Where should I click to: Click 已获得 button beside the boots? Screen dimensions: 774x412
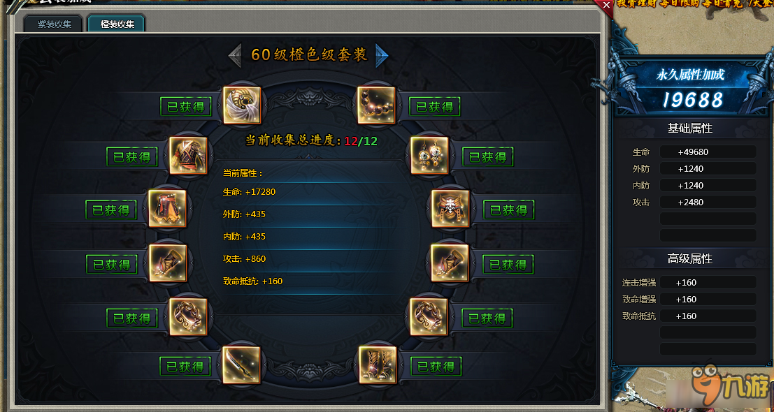tap(436, 367)
